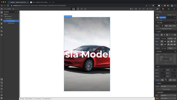Open the Navigator panel icon in sidebar

2,16
